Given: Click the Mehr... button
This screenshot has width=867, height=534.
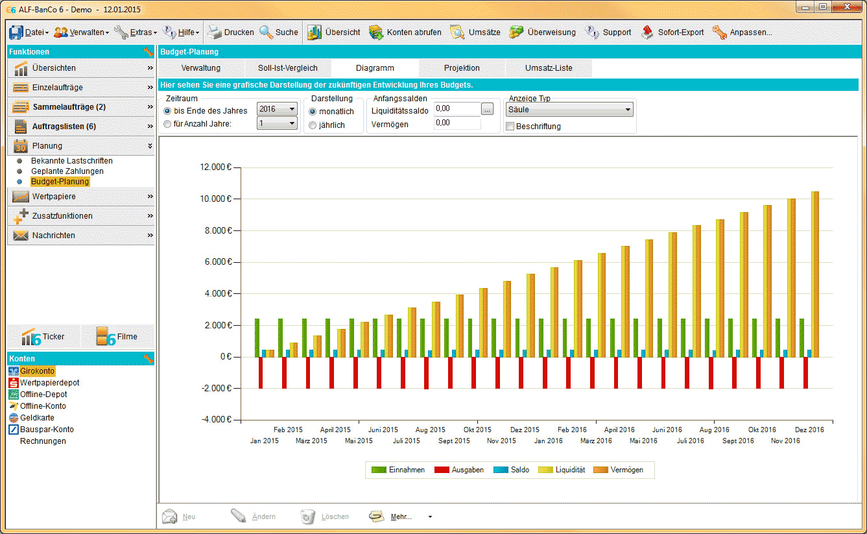Looking at the screenshot, I should [400, 516].
